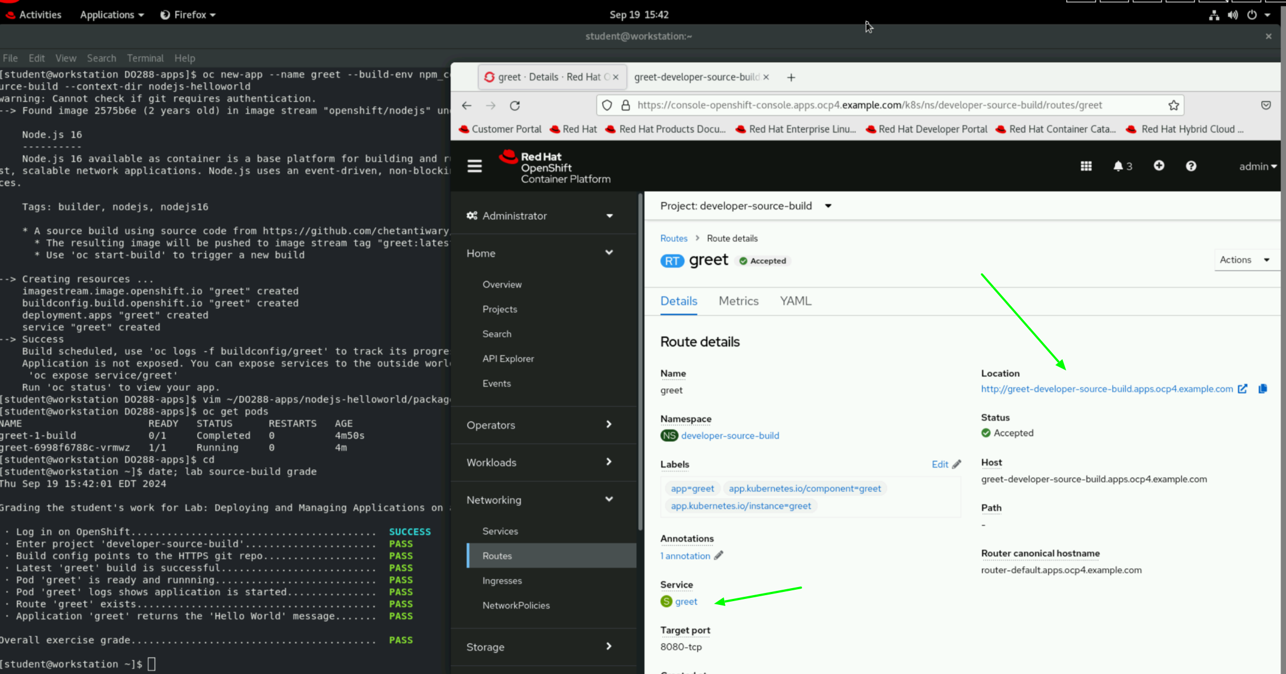The image size is (1286, 674).
Task: Open the help question mark icon
Action: tap(1191, 166)
